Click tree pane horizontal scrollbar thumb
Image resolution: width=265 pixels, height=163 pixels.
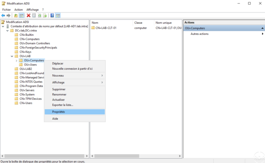pos(44,156)
